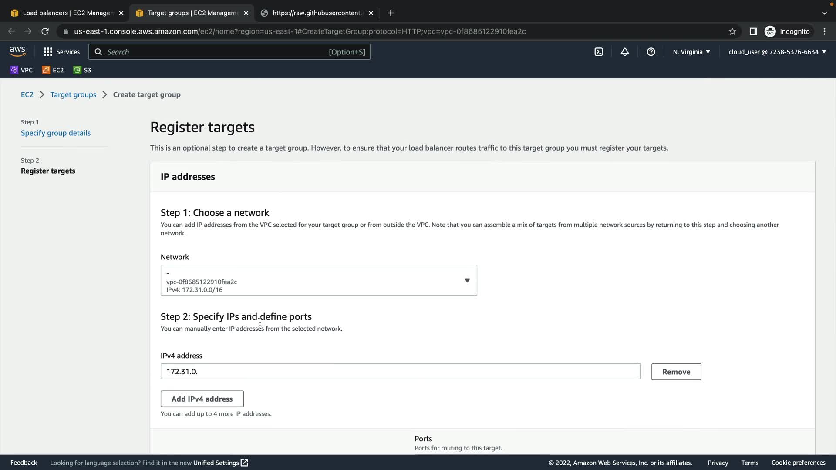Open the help question mark icon
This screenshot has height=470, width=836.
[651, 52]
